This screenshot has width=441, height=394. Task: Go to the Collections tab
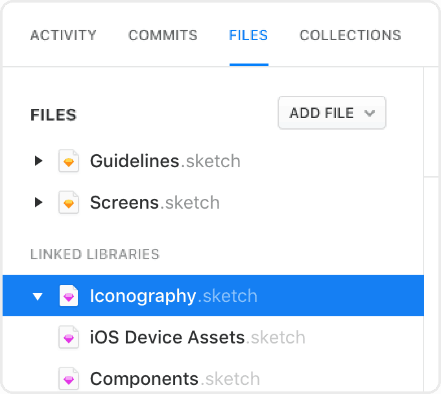pos(350,36)
